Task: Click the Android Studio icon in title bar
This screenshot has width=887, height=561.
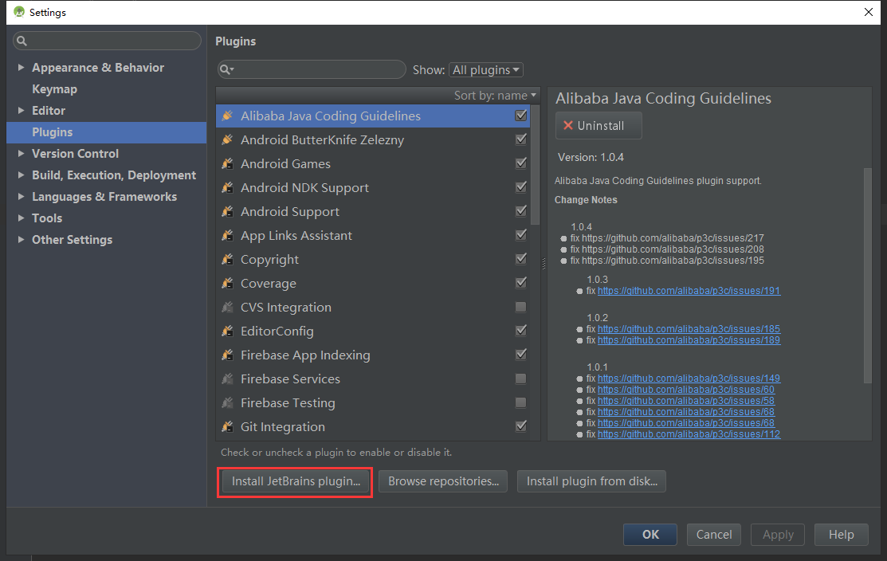Action: 18,12
